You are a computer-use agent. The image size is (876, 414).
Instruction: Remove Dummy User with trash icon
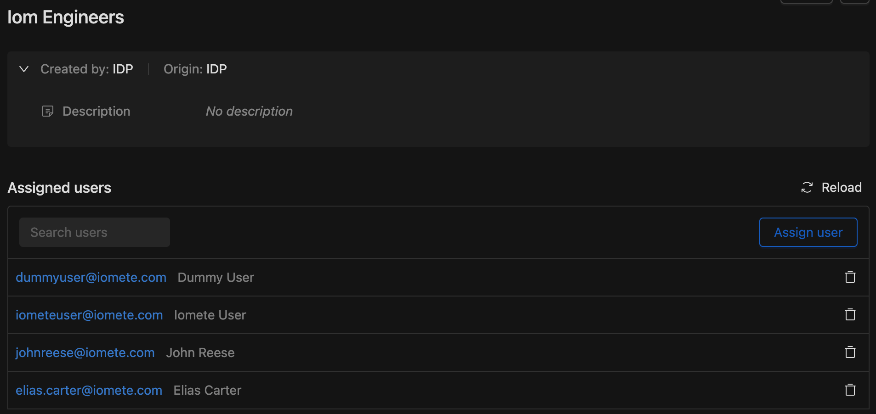[850, 277]
